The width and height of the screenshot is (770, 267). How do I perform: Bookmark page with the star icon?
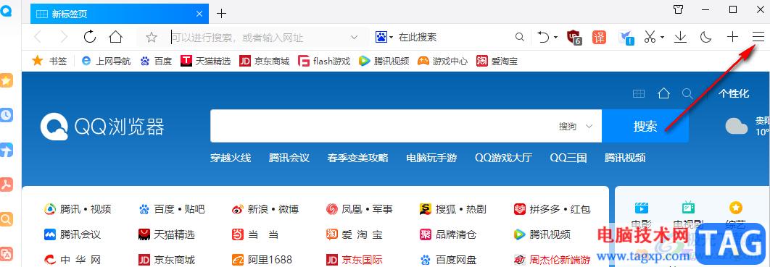pos(152,37)
